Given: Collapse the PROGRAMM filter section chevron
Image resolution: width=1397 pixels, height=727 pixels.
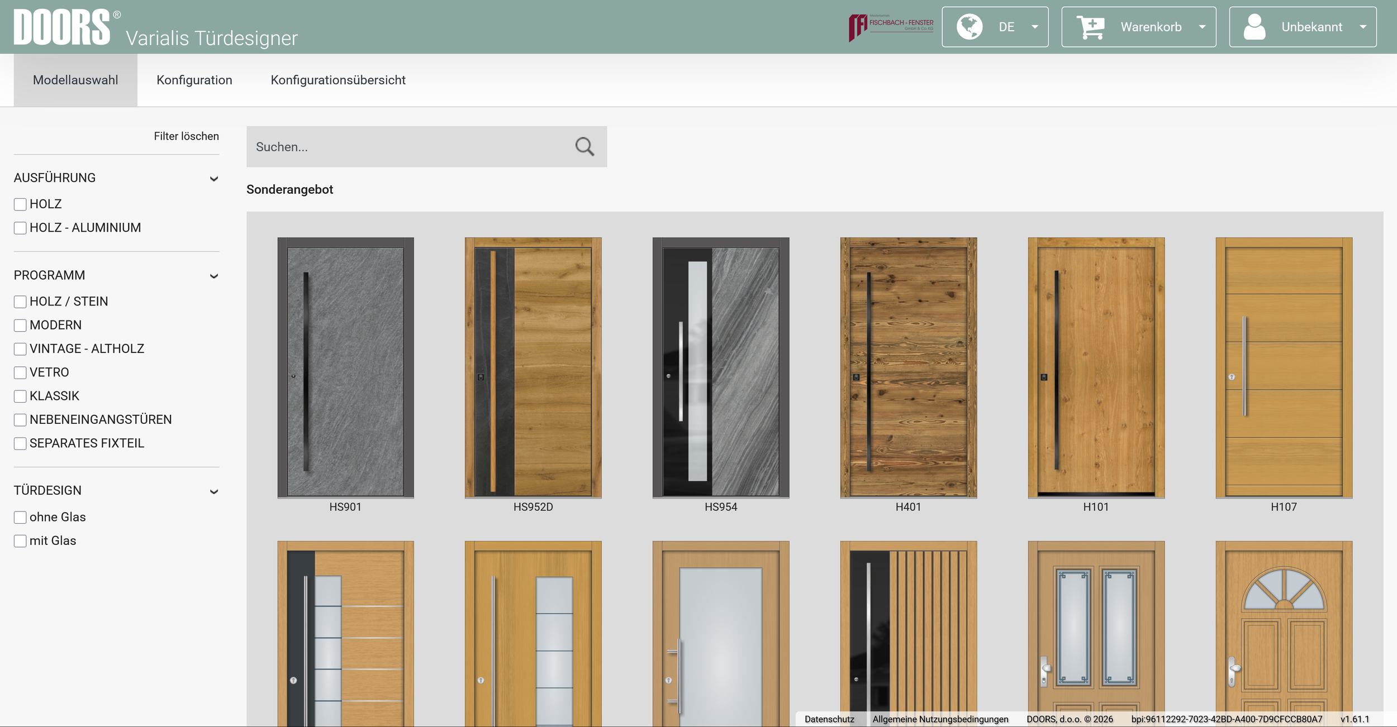Looking at the screenshot, I should coord(213,276).
